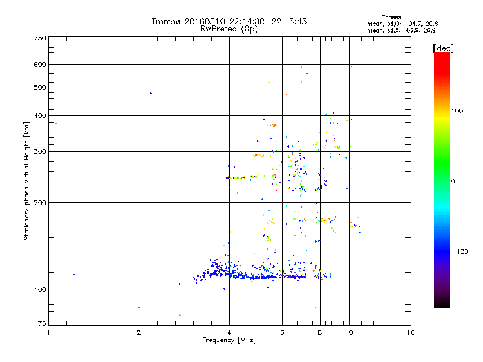Click the y-axis tick label '400'

(x=40, y=115)
